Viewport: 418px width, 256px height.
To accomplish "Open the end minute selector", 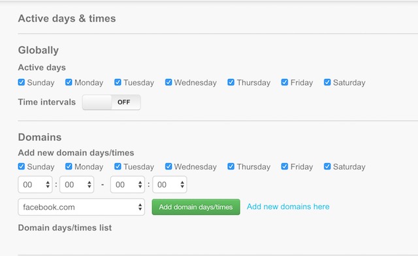I will 170,185.
